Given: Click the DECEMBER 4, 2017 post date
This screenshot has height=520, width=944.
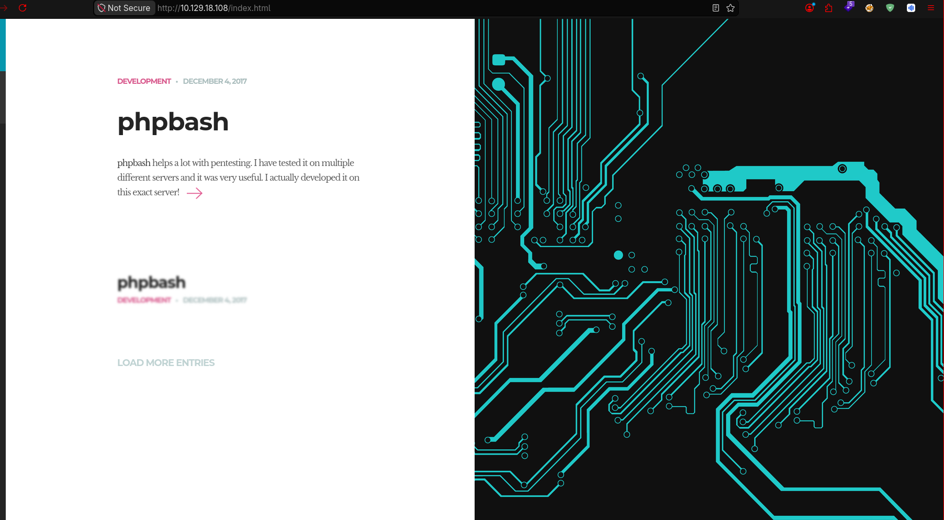Looking at the screenshot, I should pyautogui.click(x=215, y=81).
